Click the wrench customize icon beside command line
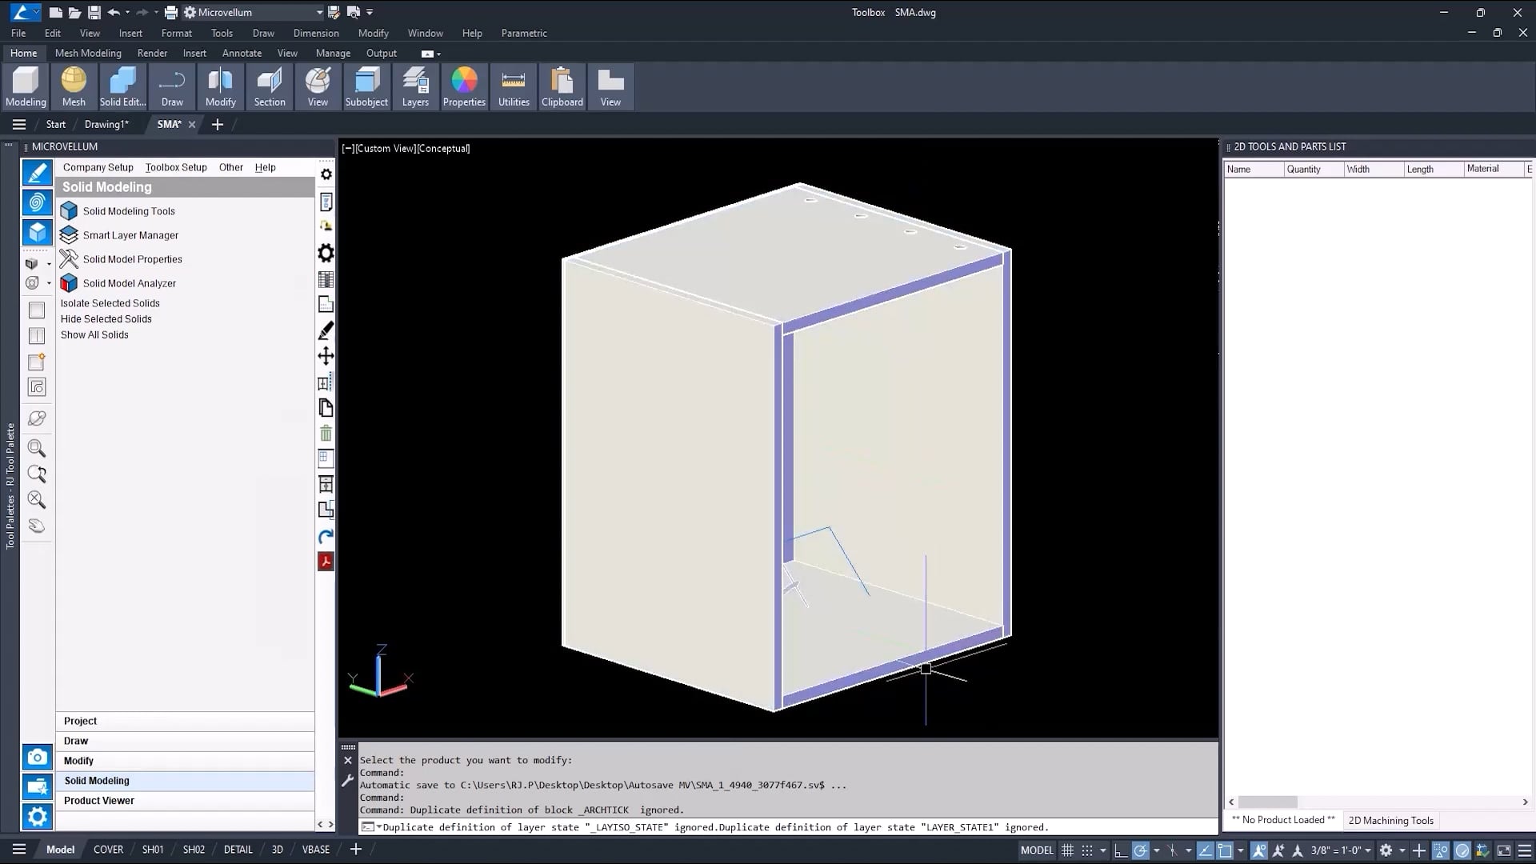1536x864 pixels. [x=347, y=781]
